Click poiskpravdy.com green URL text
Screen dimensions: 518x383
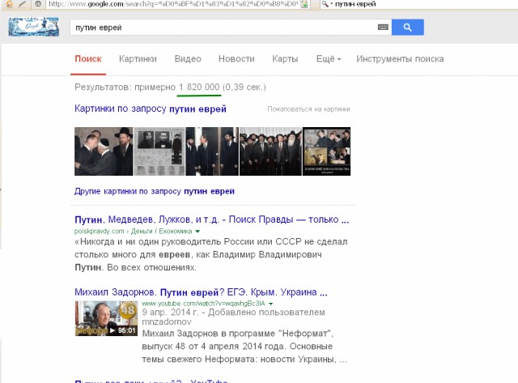click(133, 231)
